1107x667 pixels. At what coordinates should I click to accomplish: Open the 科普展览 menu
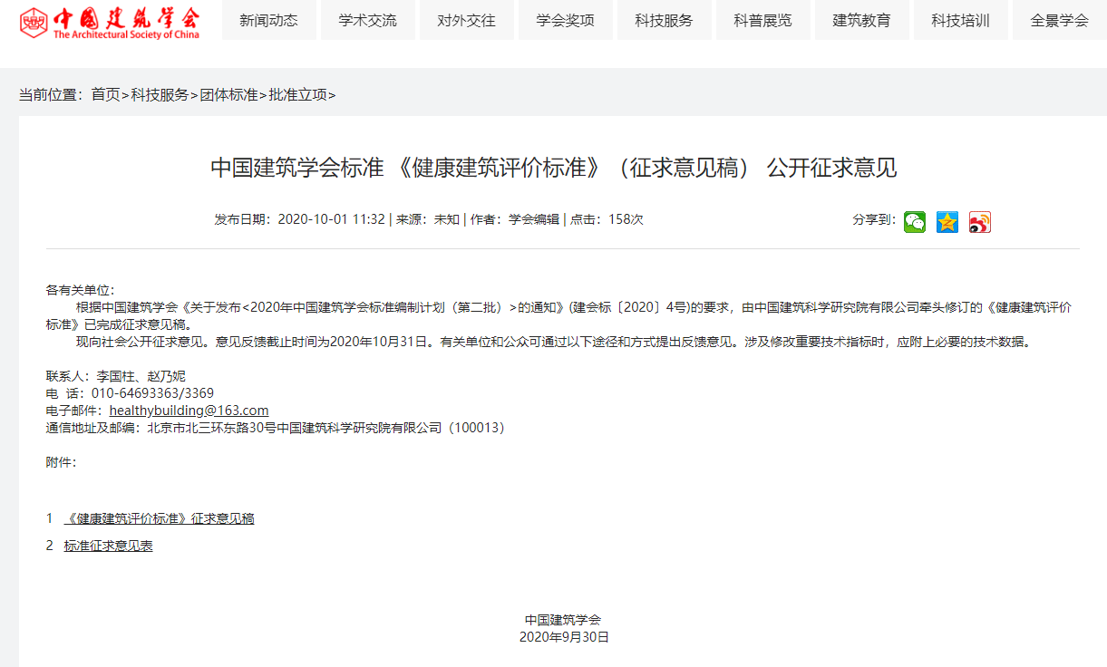coord(762,20)
